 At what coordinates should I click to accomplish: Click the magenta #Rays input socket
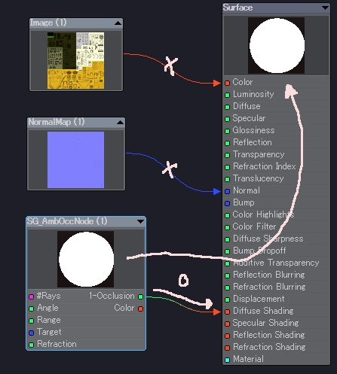pos(31,296)
